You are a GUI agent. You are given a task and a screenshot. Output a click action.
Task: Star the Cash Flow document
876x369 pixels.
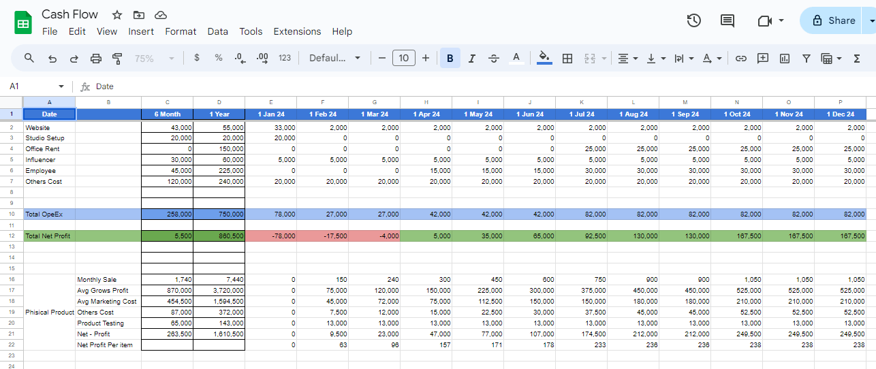(x=117, y=15)
